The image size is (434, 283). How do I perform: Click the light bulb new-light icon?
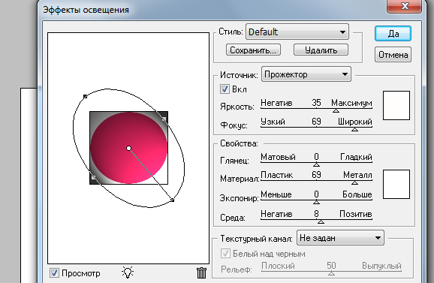[128, 272]
